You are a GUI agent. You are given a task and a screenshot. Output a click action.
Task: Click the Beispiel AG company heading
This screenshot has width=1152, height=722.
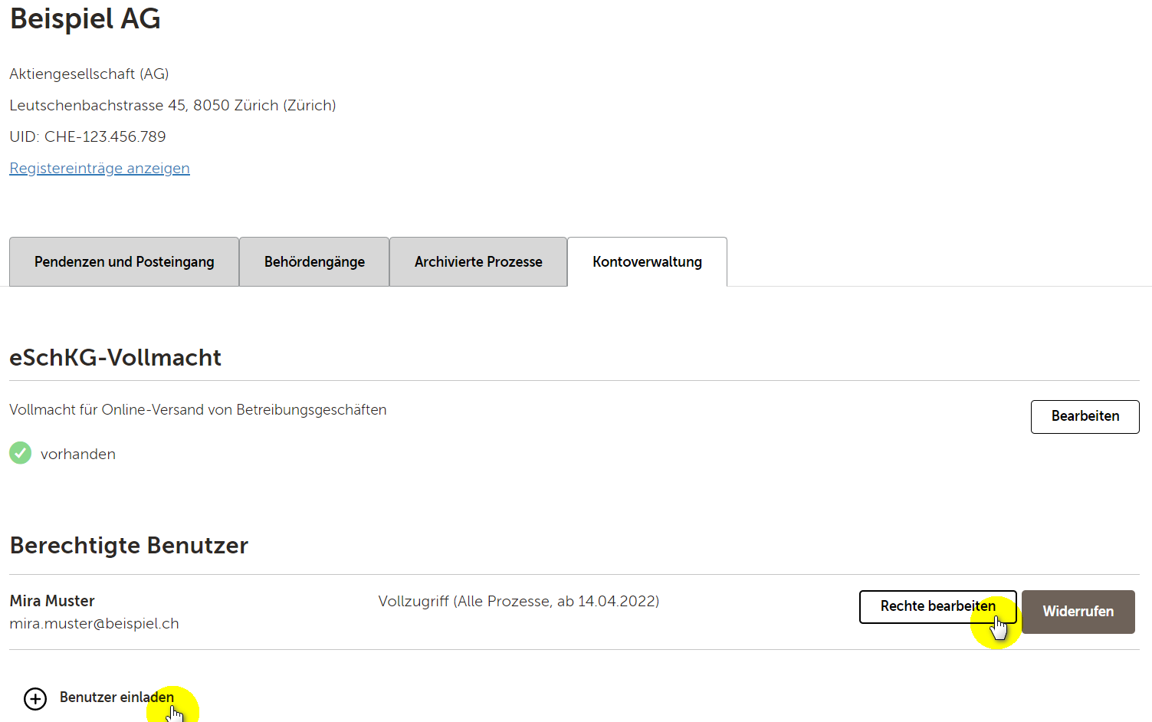(84, 19)
